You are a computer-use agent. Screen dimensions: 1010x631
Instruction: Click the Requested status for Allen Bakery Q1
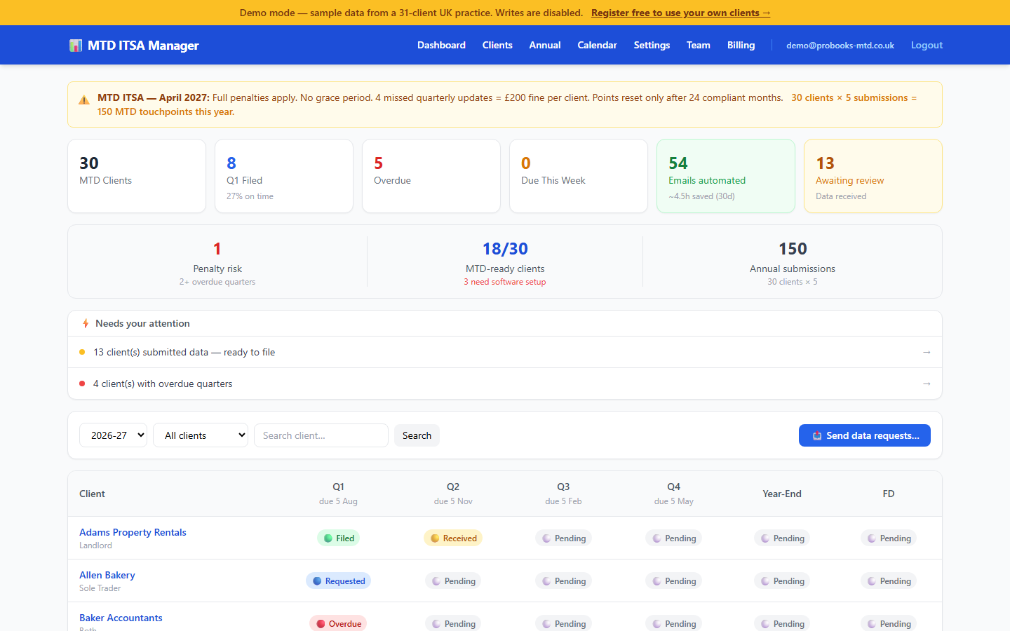(339, 581)
